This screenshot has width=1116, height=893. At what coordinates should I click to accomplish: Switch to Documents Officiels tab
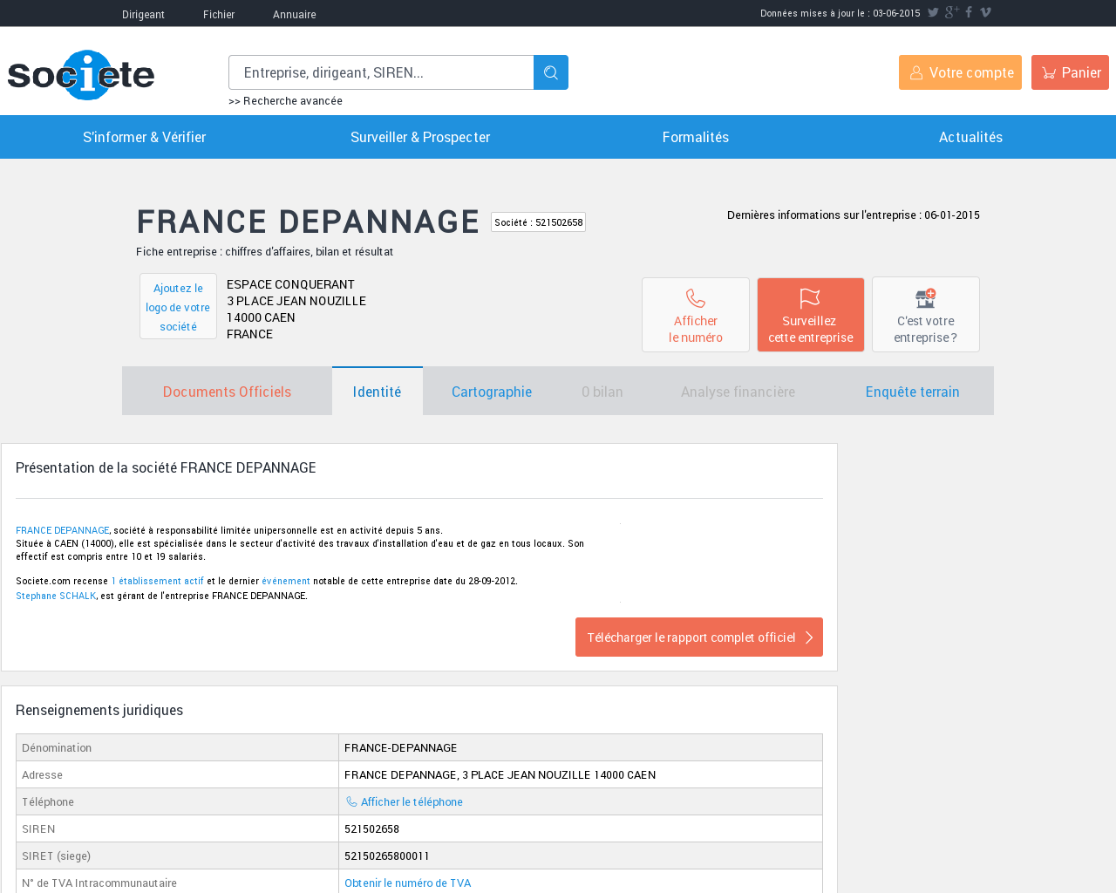coord(227,392)
